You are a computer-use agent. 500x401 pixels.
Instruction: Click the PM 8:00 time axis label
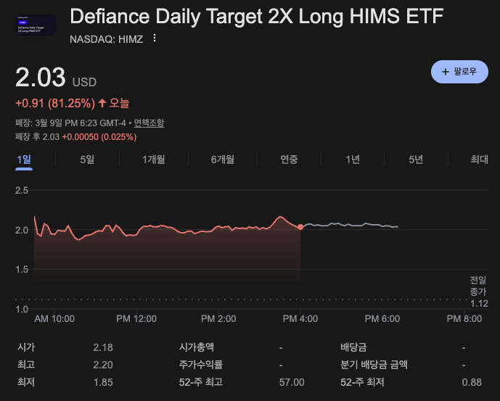[464, 318]
